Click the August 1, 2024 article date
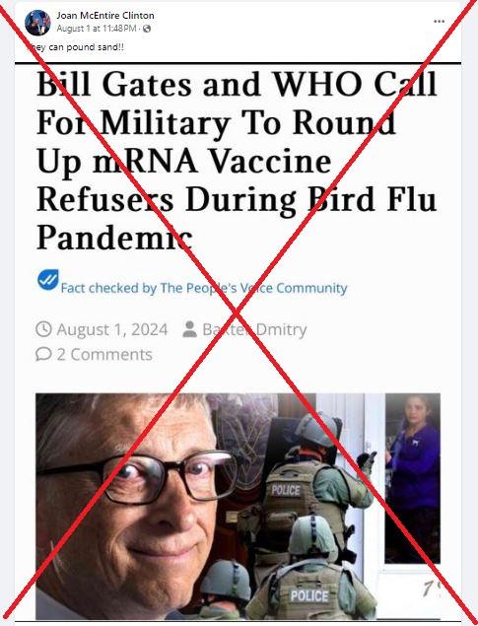478x626 pixels. tap(112, 330)
